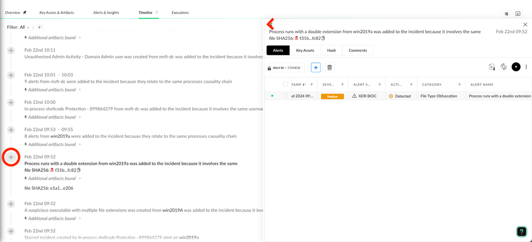Expand Additional artifacts under suspicious executable entry
This screenshot has width=532, height=242.
coord(53,219)
